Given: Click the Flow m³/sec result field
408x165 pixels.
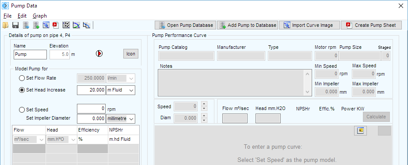Looking at the screenshot, I should coord(235,118).
